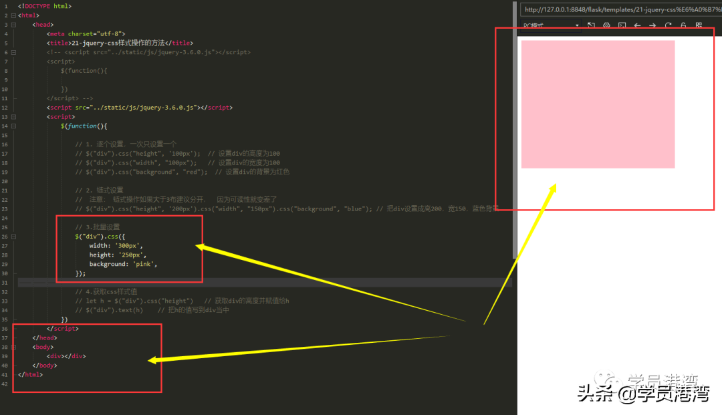Refresh the built-in browser page

tap(668, 25)
